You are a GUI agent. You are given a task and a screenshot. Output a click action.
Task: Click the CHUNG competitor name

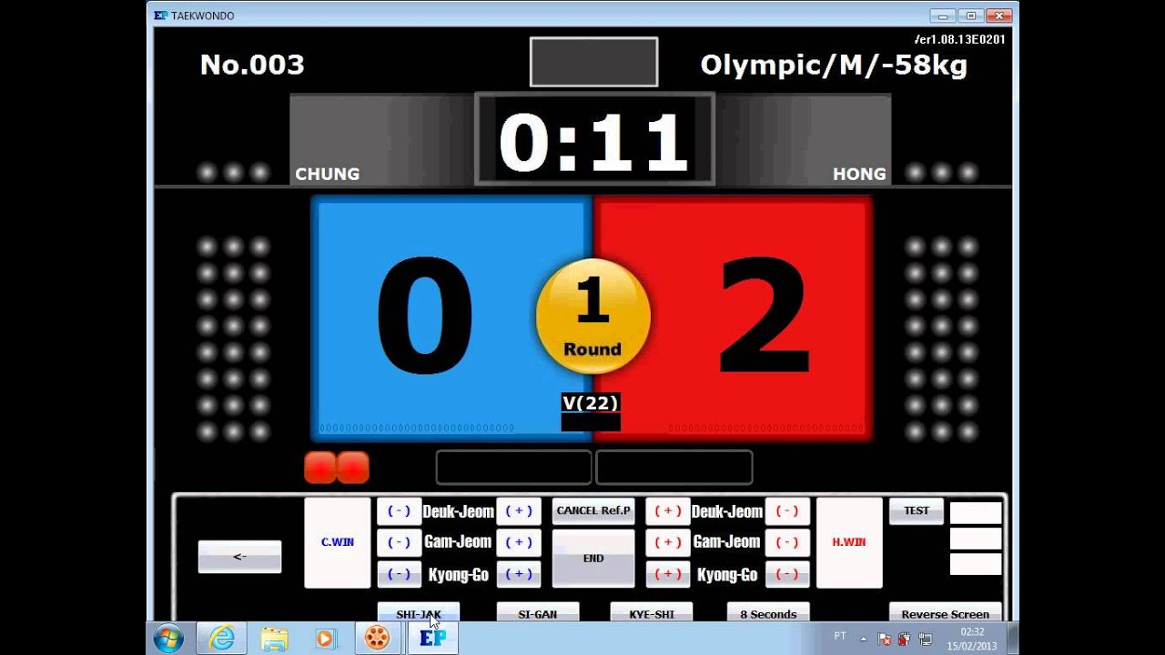[327, 174]
